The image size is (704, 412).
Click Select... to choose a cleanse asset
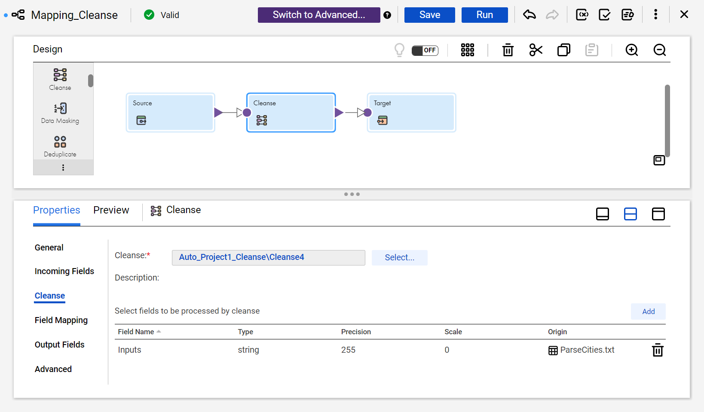click(x=400, y=257)
